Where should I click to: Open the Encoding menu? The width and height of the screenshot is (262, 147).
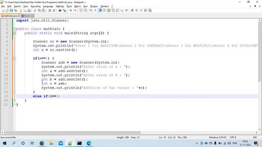[x=36, y=7]
